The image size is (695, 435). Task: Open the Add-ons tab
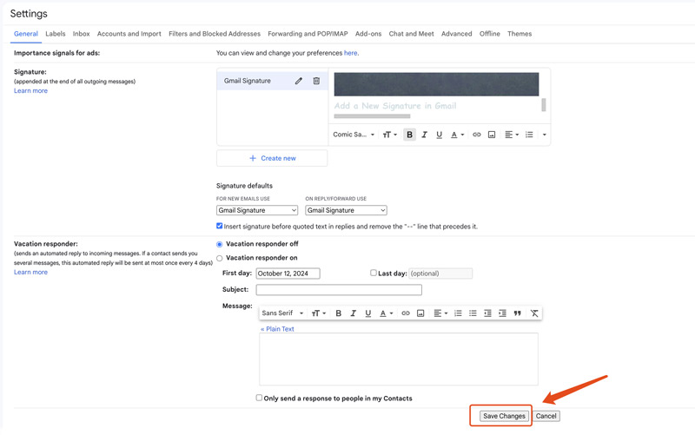pos(368,34)
